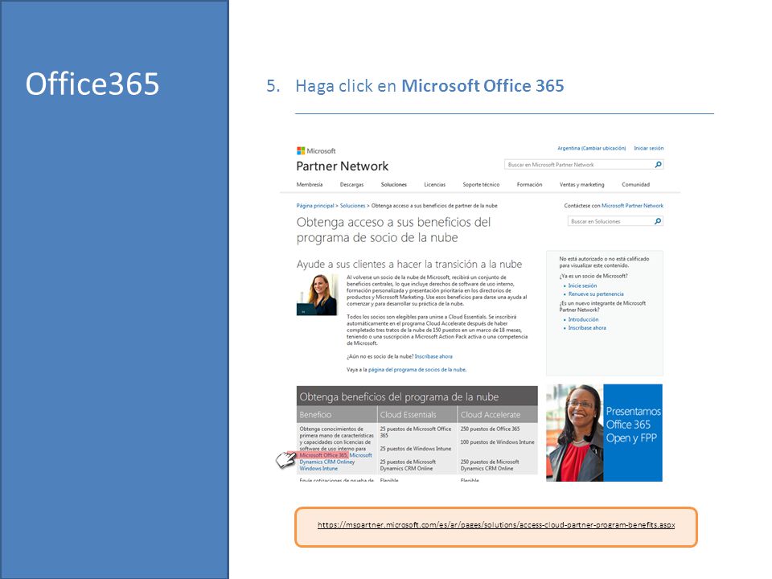Image resolution: width=772 pixels, height=579 pixels.
Task: Click the magnifier in Buscar en Soluciones box
Action: (x=657, y=222)
